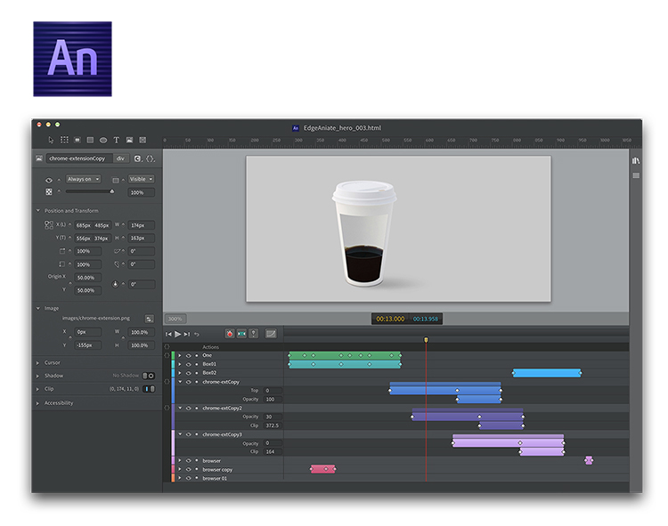This screenshot has width=668, height=526.
Task: Collapse the chrome-extCopy2 timeline layer
Action: point(179,409)
